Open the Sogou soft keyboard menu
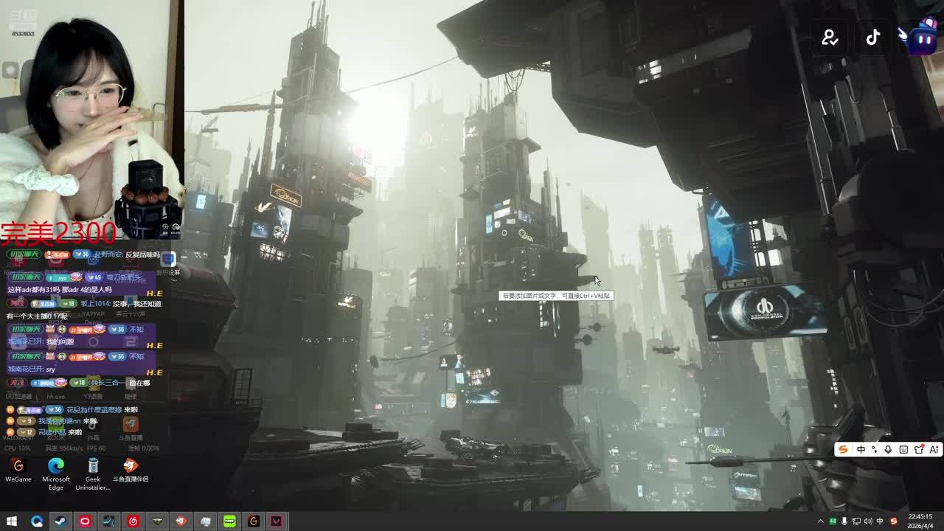 903,450
